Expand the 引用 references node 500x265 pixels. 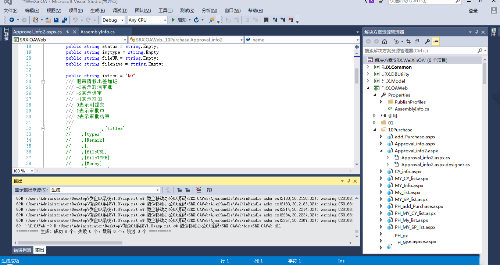(x=375, y=116)
